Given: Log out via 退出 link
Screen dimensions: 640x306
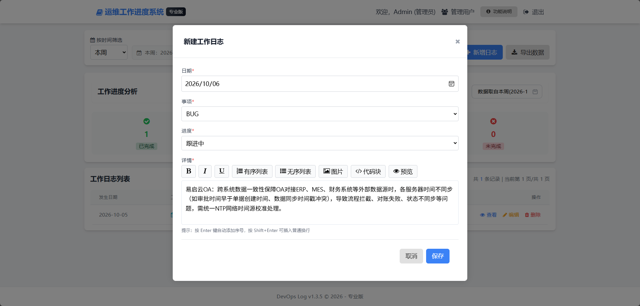Looking at the screenshot, I should [534, 12].
